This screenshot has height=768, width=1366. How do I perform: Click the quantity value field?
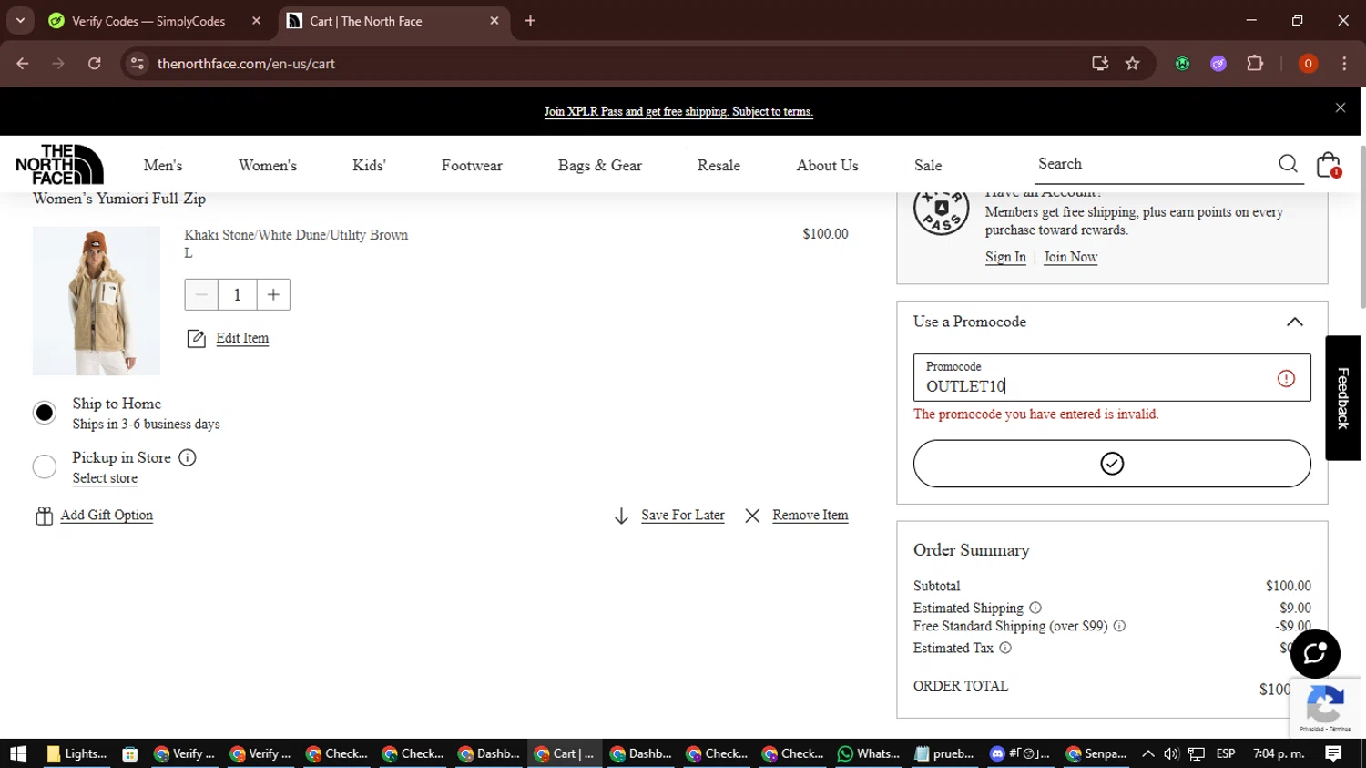click(x=237, y=294)
